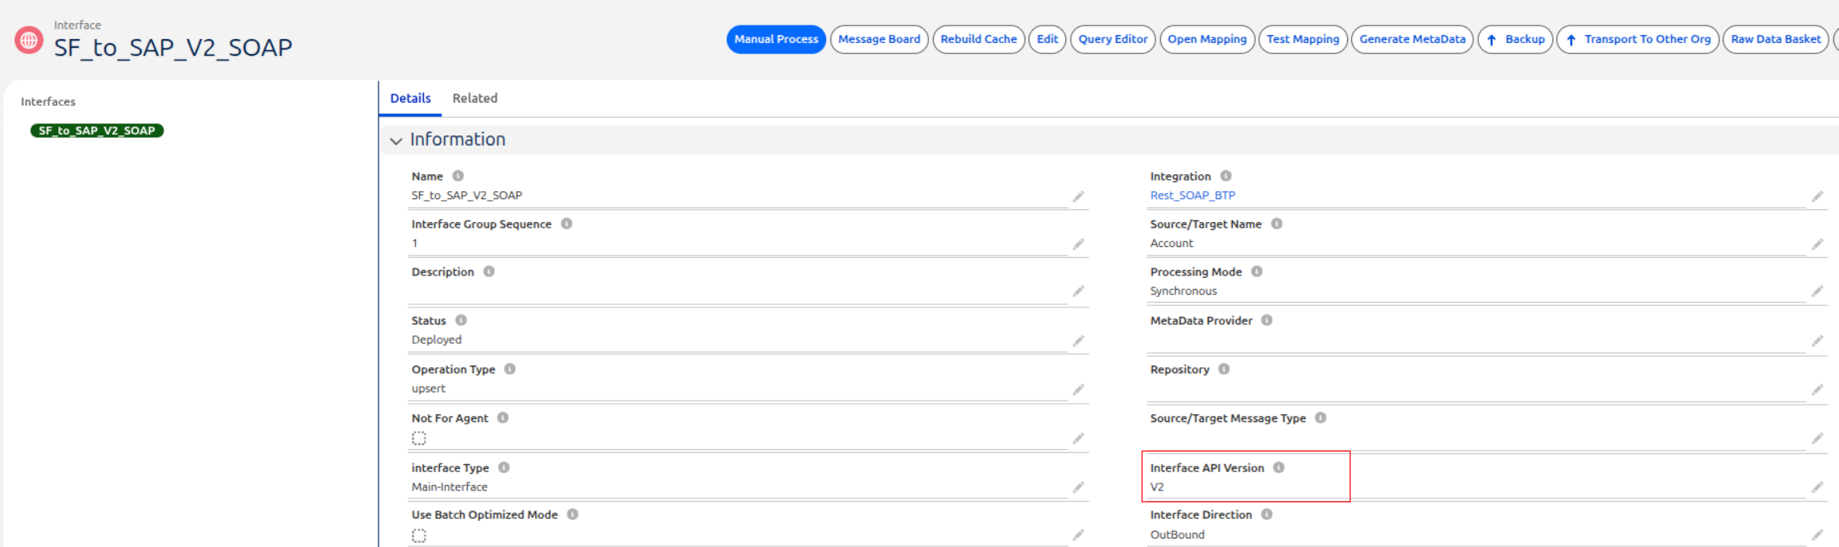Screen dimensions: 1839x547
Task: Click the Operation Type info icon
Action: click(510, 369)
